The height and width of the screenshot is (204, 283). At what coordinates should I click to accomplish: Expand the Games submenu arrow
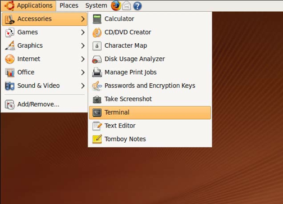point(83,33)
